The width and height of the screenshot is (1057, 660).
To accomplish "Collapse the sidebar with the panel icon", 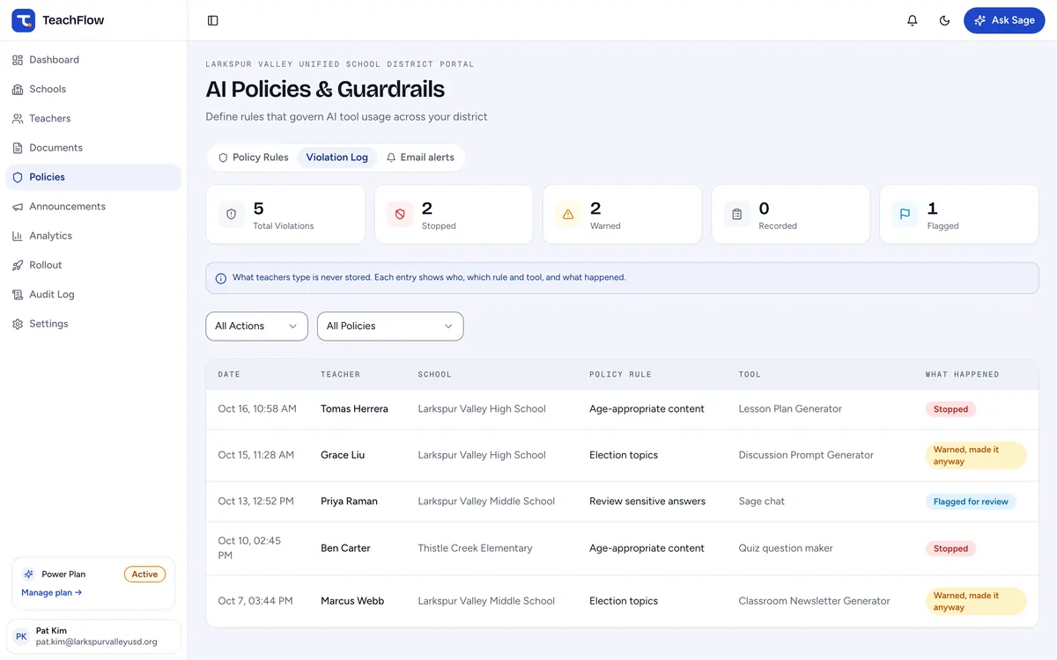I will [213, 20].
